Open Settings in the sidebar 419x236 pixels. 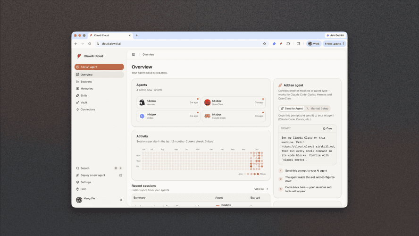coord(99,182)
